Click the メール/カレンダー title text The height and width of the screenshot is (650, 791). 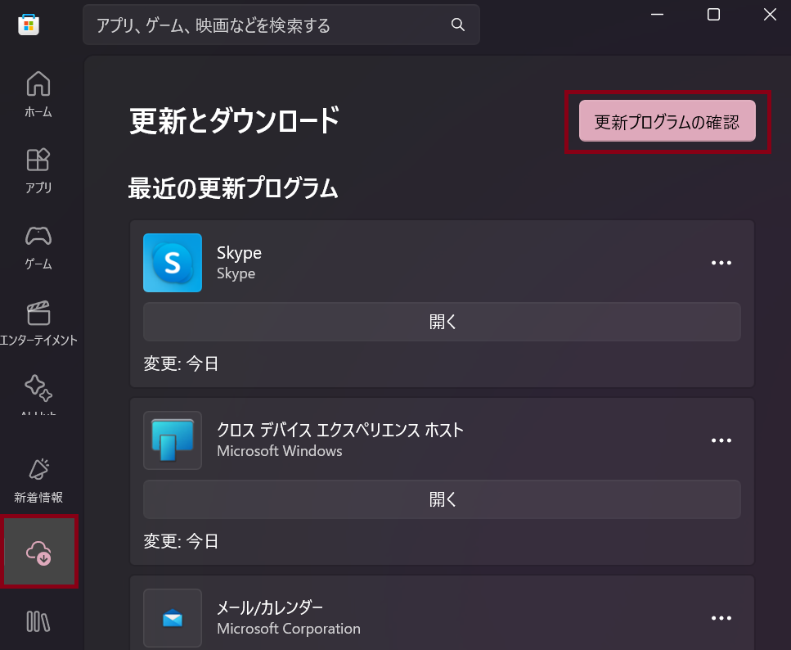pos(270,607)
